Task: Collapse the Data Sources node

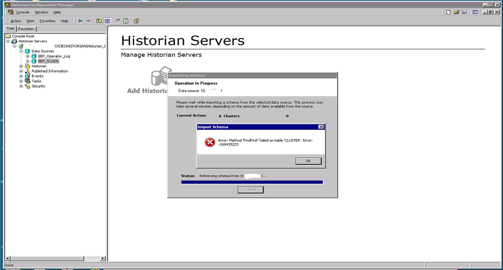Action: [x=21, y=51]
